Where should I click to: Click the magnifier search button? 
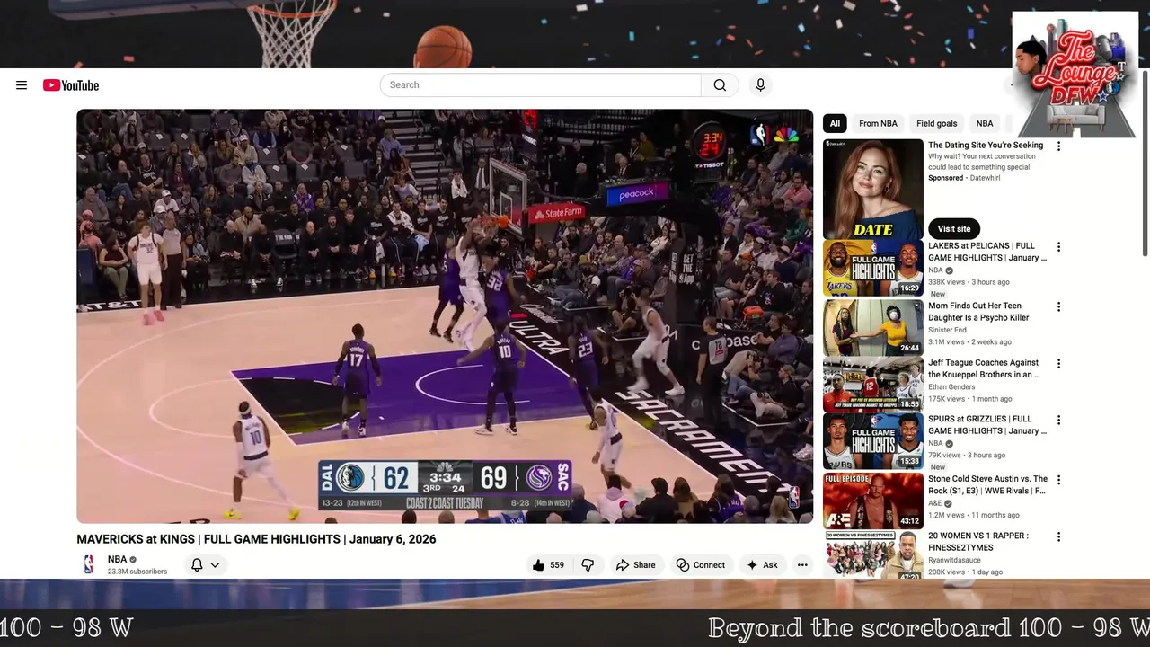(x=720, y=85)
